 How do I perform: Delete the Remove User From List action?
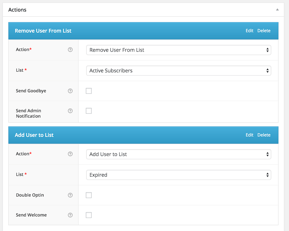tap(264, 31)
